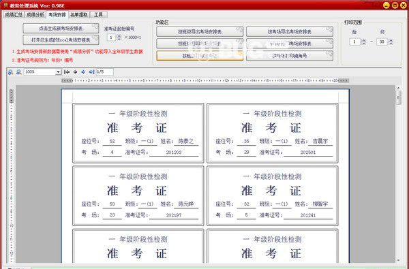This screenshot has height=269, width=409.
Task: Click the zoom in magnifier icon
Action: (x=10, y=72)
